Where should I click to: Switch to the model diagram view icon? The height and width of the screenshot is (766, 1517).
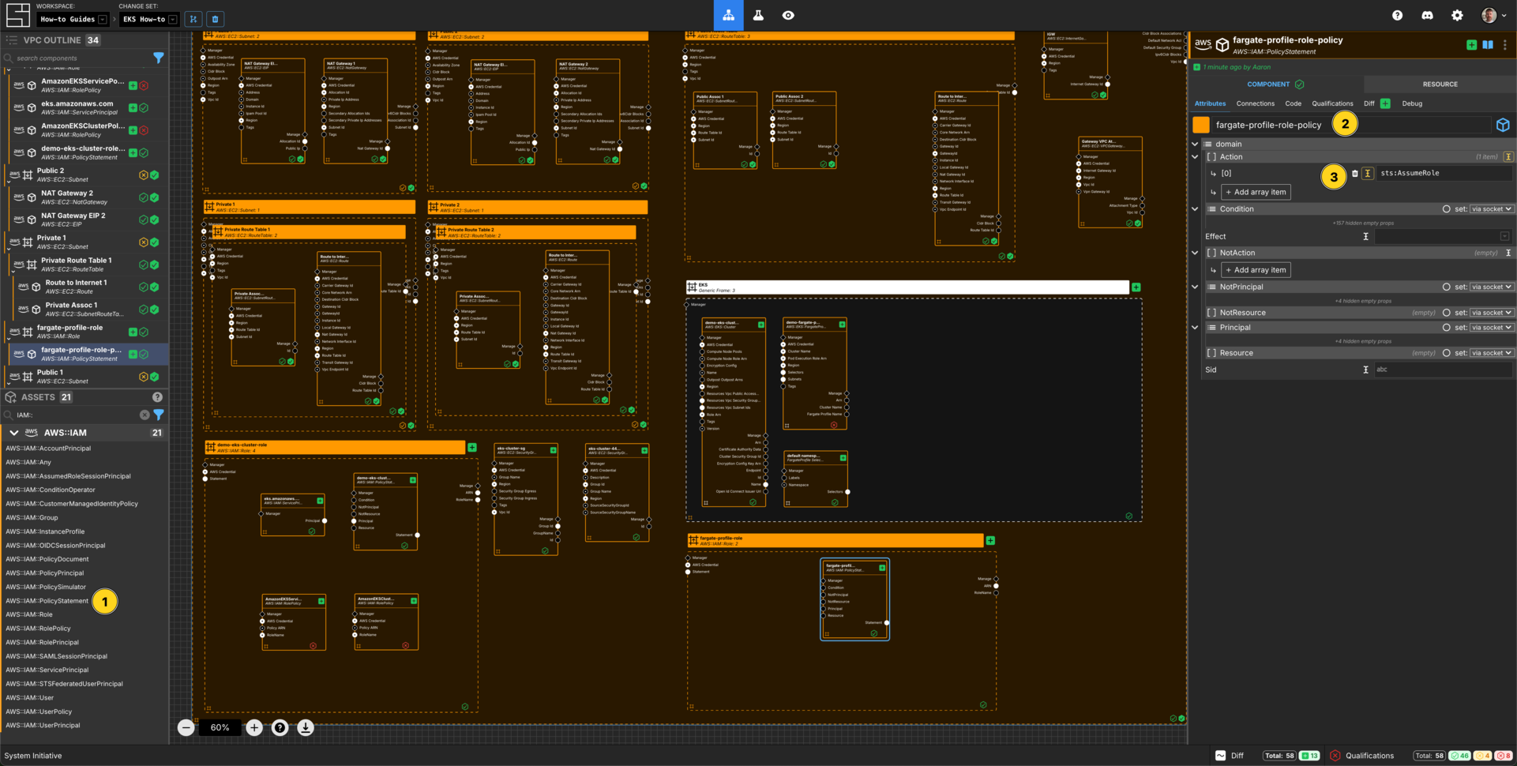coord(728,15)
